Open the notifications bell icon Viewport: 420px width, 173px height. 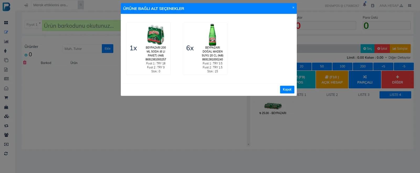pyautogui.click(x=365, y=4)
